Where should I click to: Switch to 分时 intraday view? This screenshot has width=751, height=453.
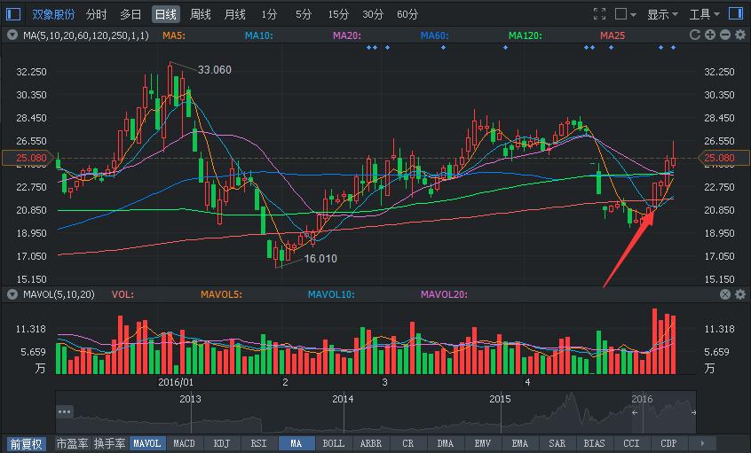click(97, 14)
